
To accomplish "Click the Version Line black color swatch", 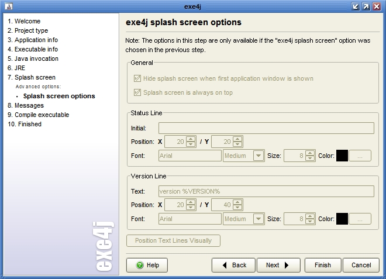I will point(342,219).
